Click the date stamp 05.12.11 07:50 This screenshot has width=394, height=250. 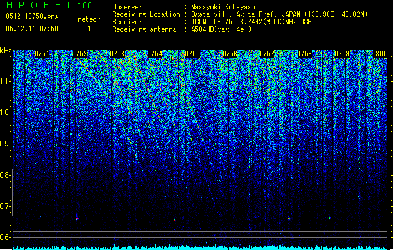(x=32, y=29)
